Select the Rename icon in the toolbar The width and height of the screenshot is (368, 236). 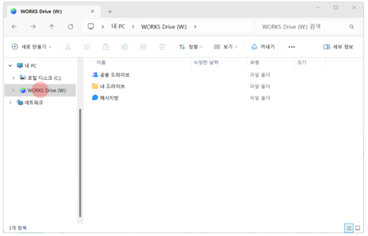click(125, 47)
